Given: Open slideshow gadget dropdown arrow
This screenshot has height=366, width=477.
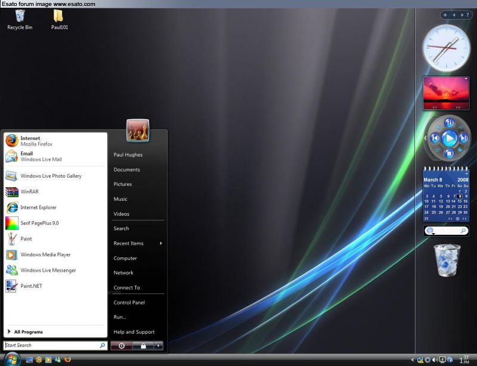Looking at the screenshot, I should [466, 79].
